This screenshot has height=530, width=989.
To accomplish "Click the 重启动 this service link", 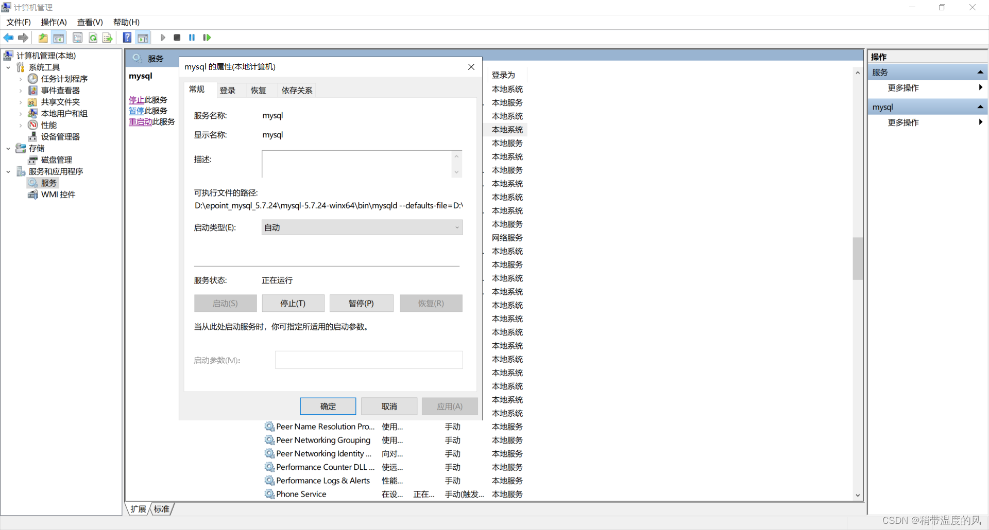I will pyautogui.click(x=140, y=122).
